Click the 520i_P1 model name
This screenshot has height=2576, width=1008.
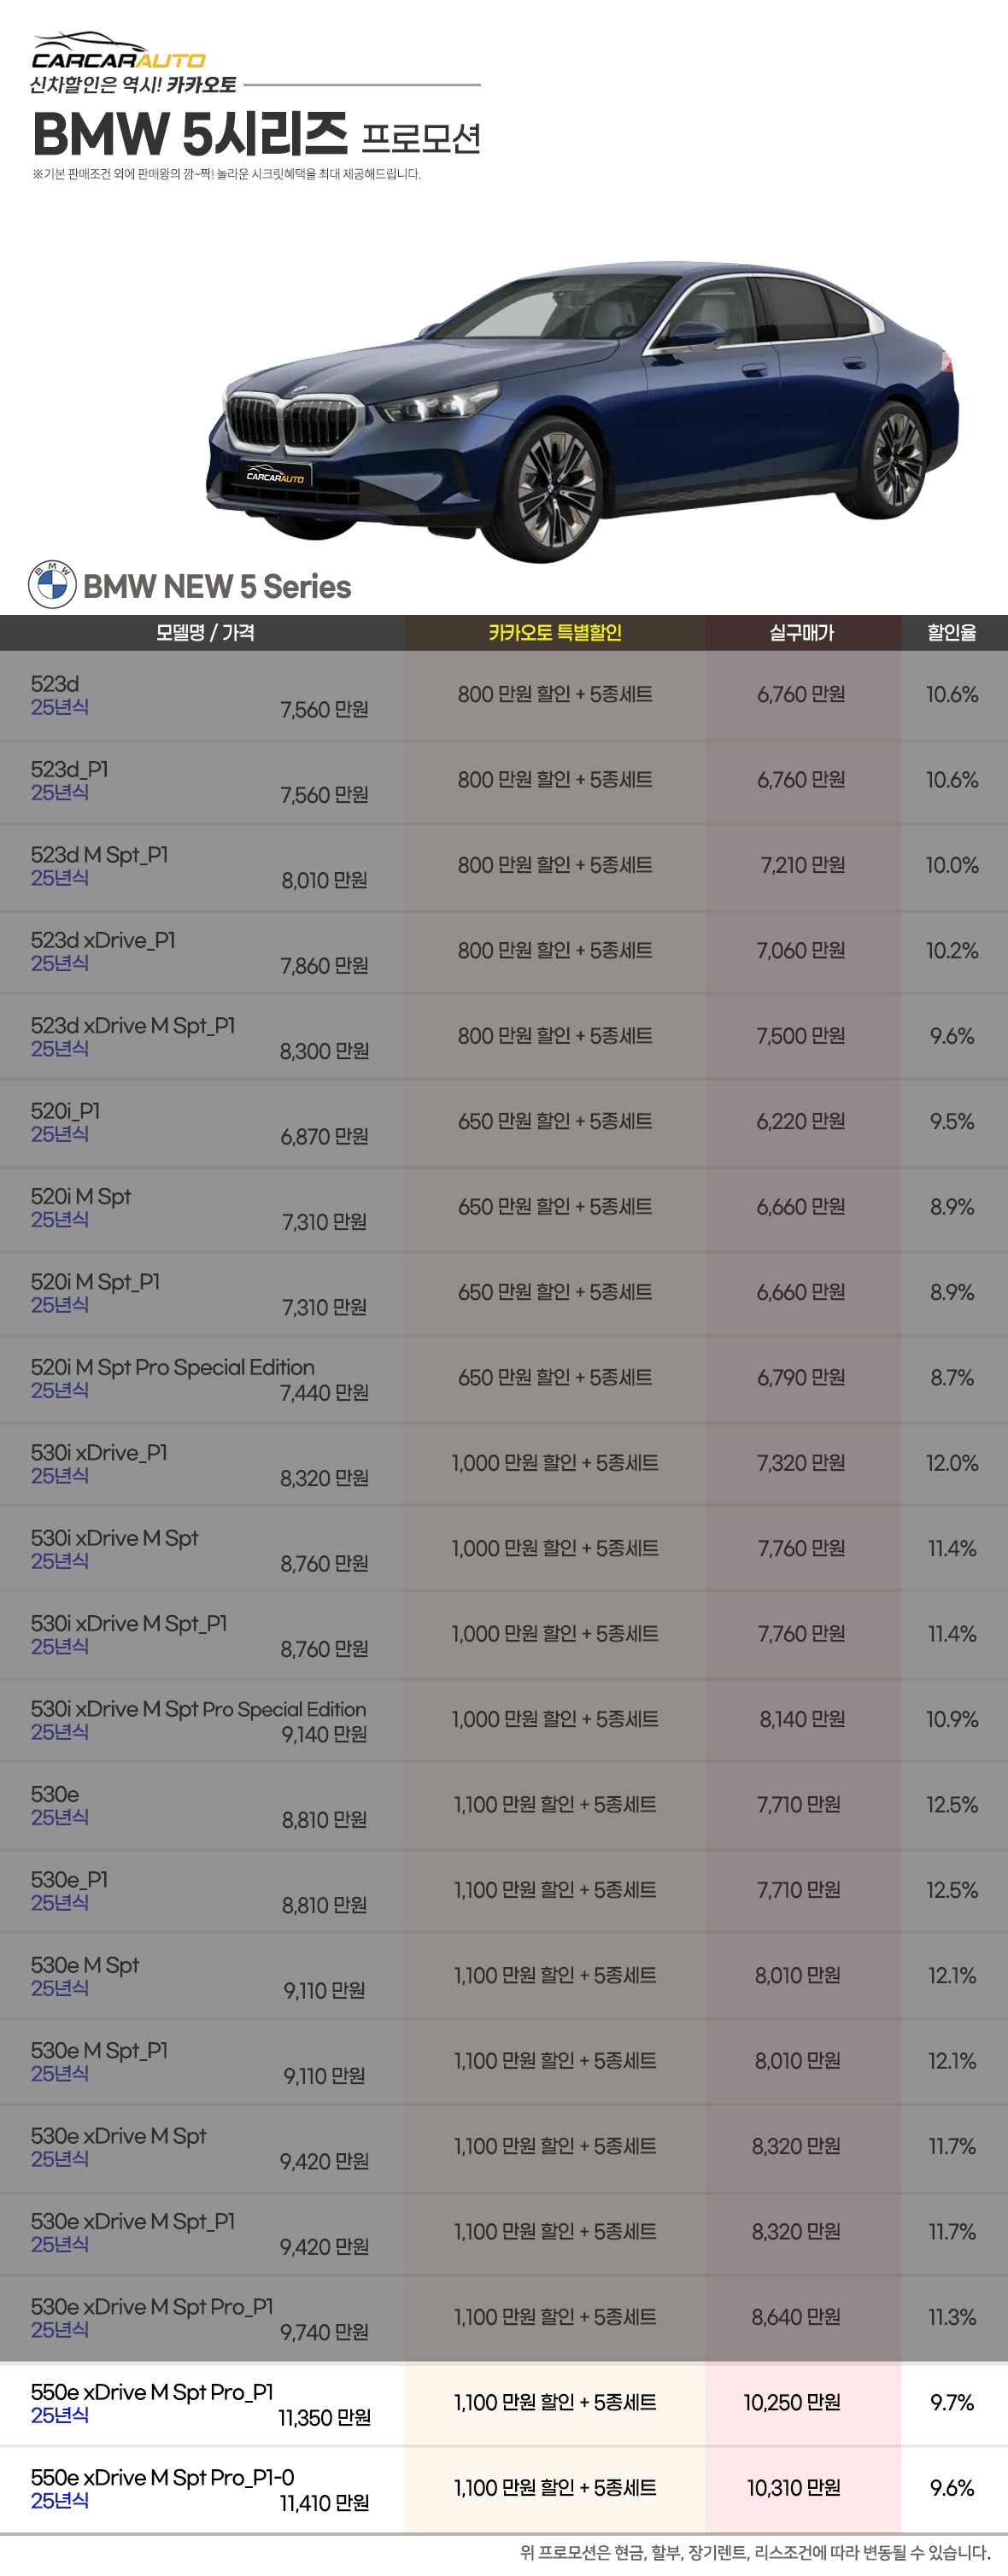(66, 1111)
